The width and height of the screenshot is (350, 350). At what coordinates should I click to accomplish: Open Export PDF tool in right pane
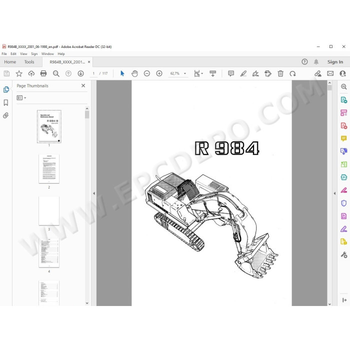click(x=344, y=99)
